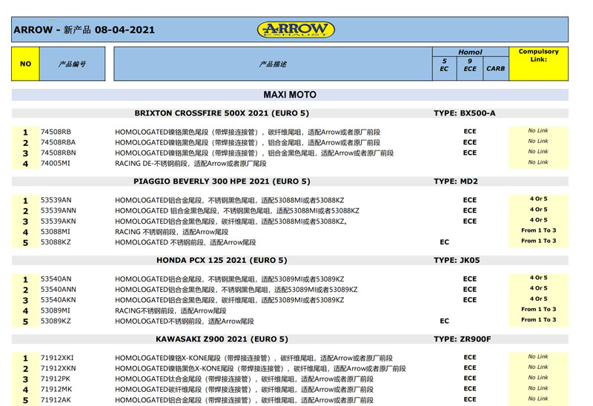Image resolution: width=593 pixels, height=406 pixels.
Task: Click product code 71912MK
Action: (x=56, y=390)
